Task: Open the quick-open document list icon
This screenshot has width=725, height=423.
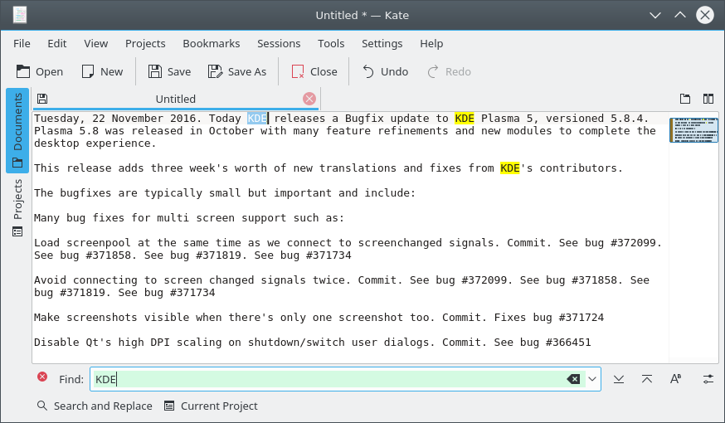Action: pyautogui.click(x=685, y=99)
